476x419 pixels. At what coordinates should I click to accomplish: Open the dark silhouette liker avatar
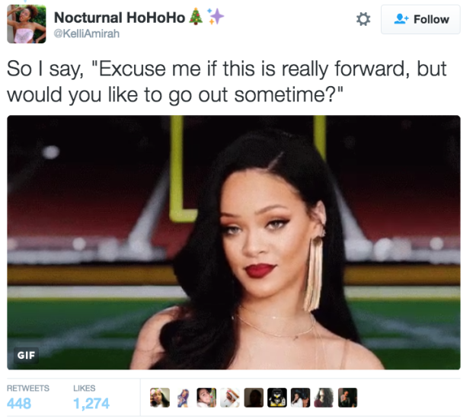(x=254, y=398)
